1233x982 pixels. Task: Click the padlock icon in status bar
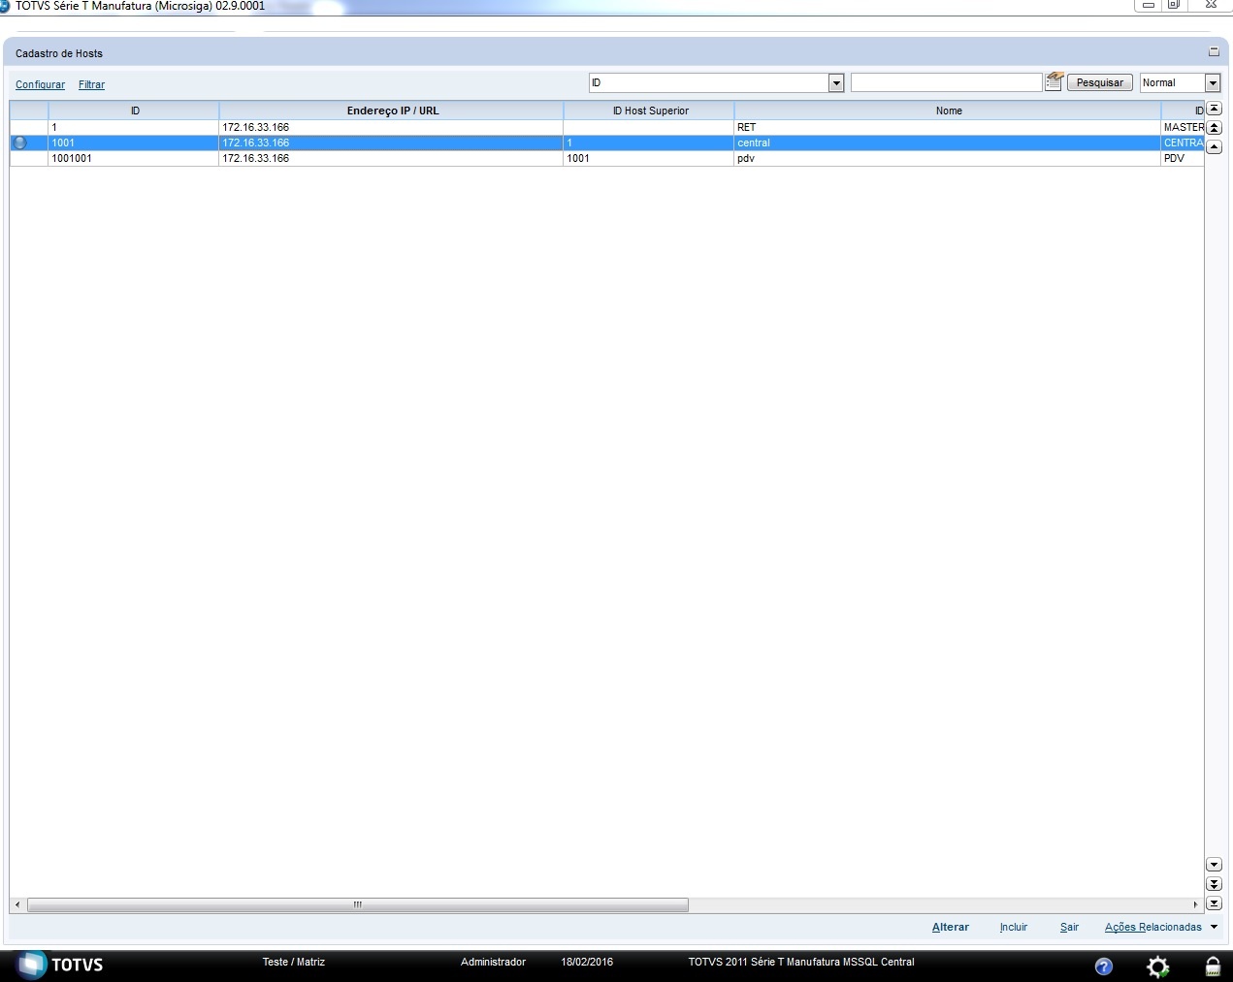(x=1213, y=966)
